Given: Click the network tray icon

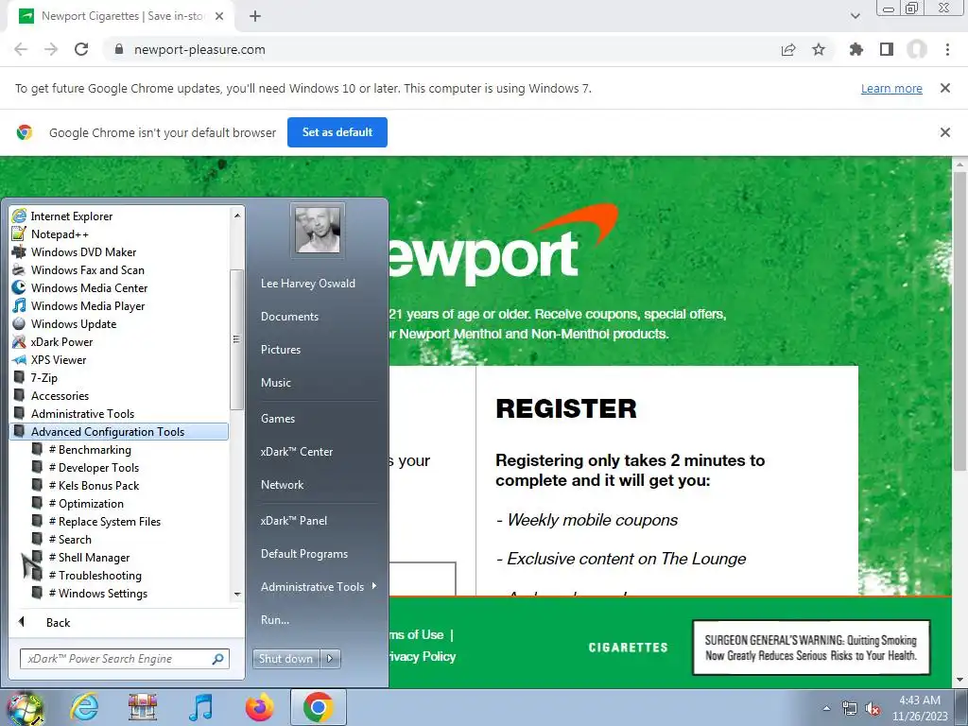Looking at the screenshot, I should (850, 708).
